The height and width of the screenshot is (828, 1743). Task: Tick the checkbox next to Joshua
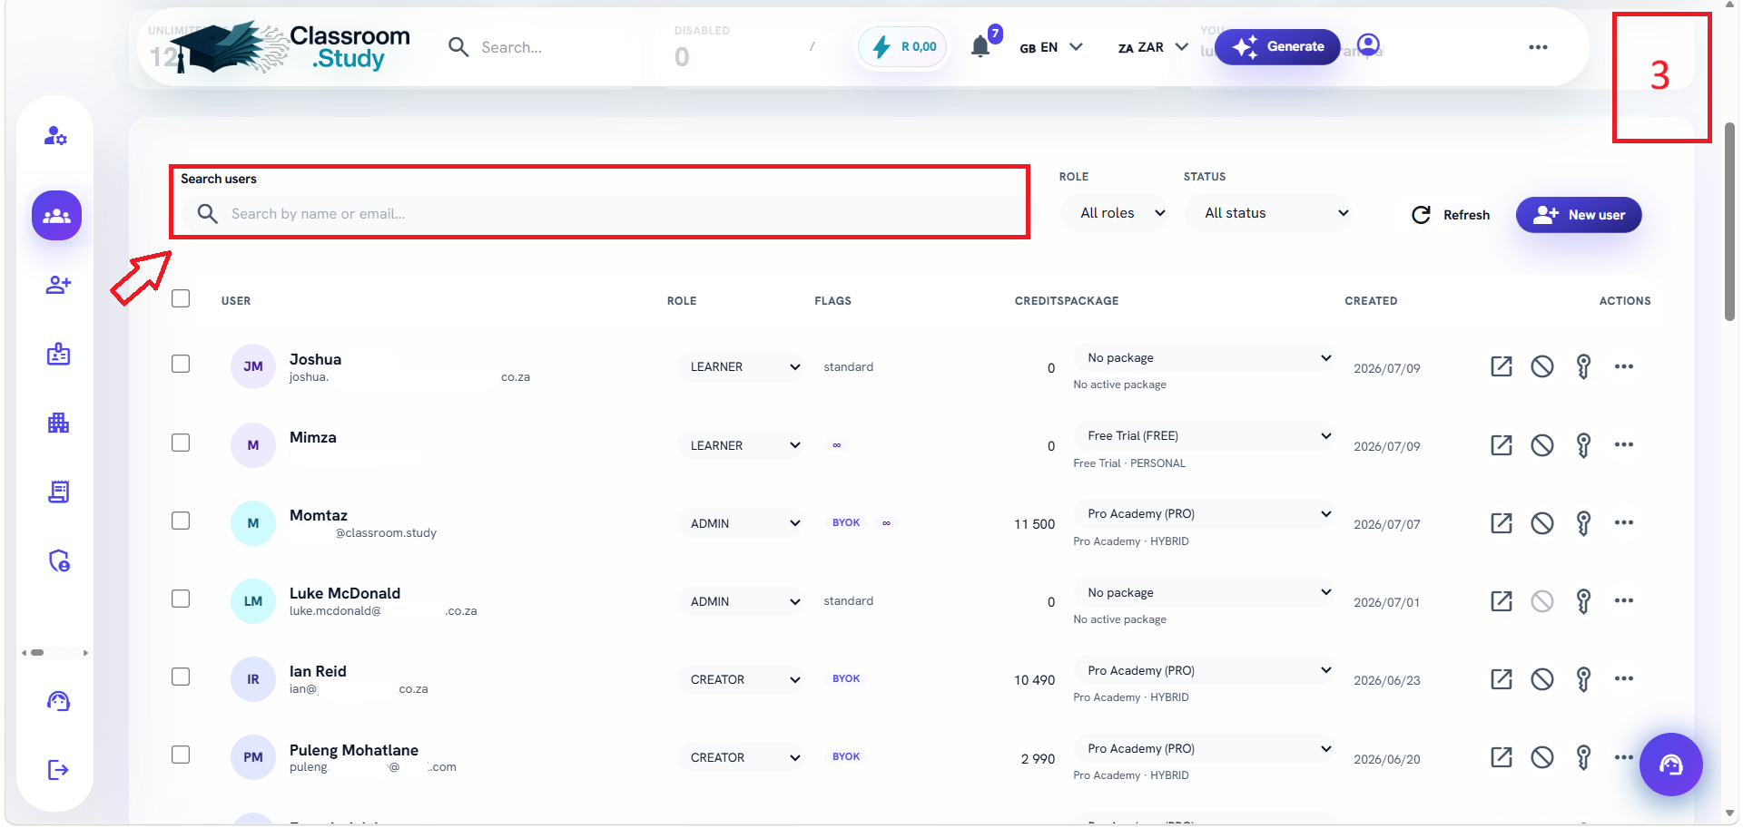(x=181, y=364)
